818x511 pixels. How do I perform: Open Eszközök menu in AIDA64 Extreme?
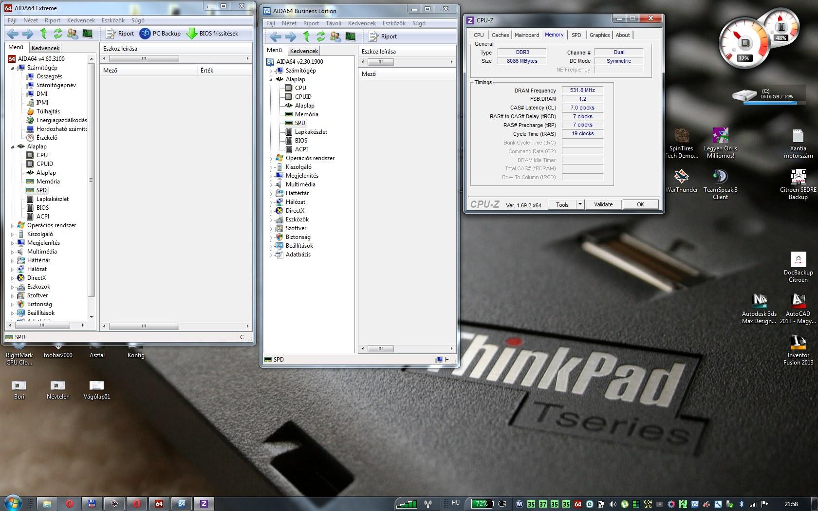pyautogui.click(x=113, y=20)
